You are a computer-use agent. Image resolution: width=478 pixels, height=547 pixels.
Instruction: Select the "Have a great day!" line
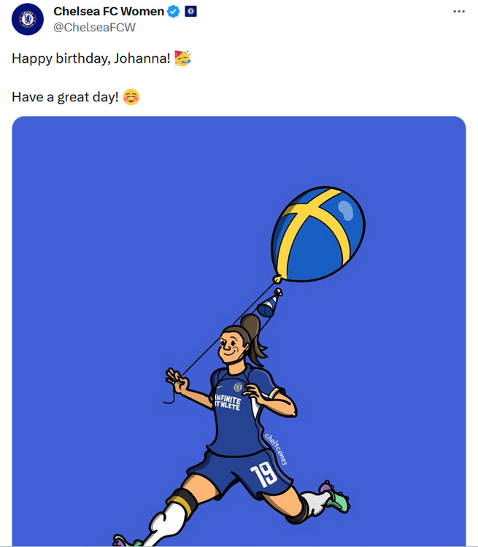click(x=65, y=97)
